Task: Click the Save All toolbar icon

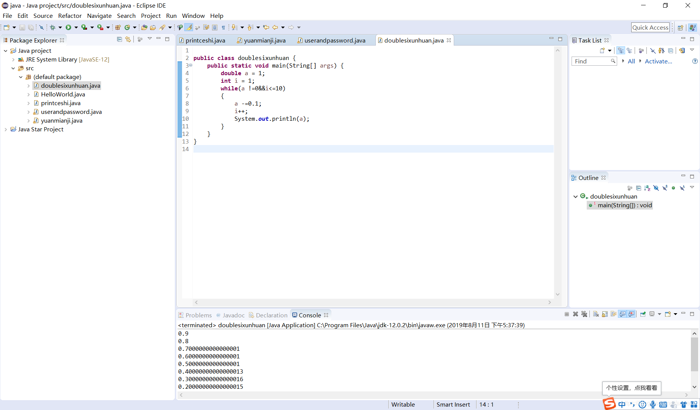Action: pos(31,27)
